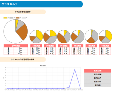Select the 1年生問題 table header

(x=36, y=46)
